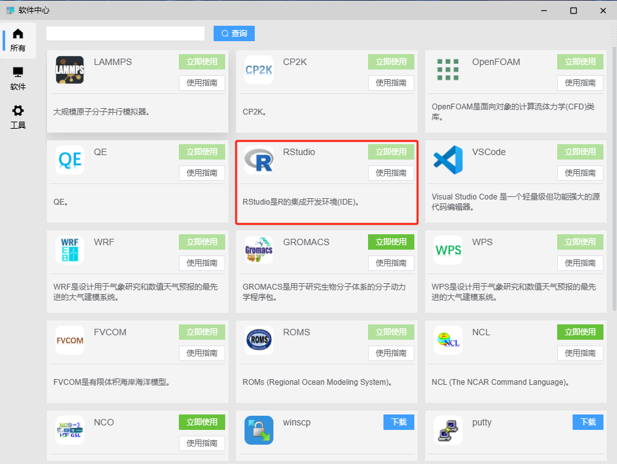The width and height of the screenshot is (617, 464).
Task: Click the ROMS logo icon
Action: (259, 340)
